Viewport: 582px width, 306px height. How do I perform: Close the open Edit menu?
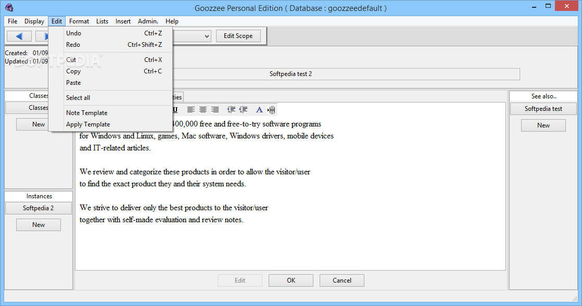point(57,21)
